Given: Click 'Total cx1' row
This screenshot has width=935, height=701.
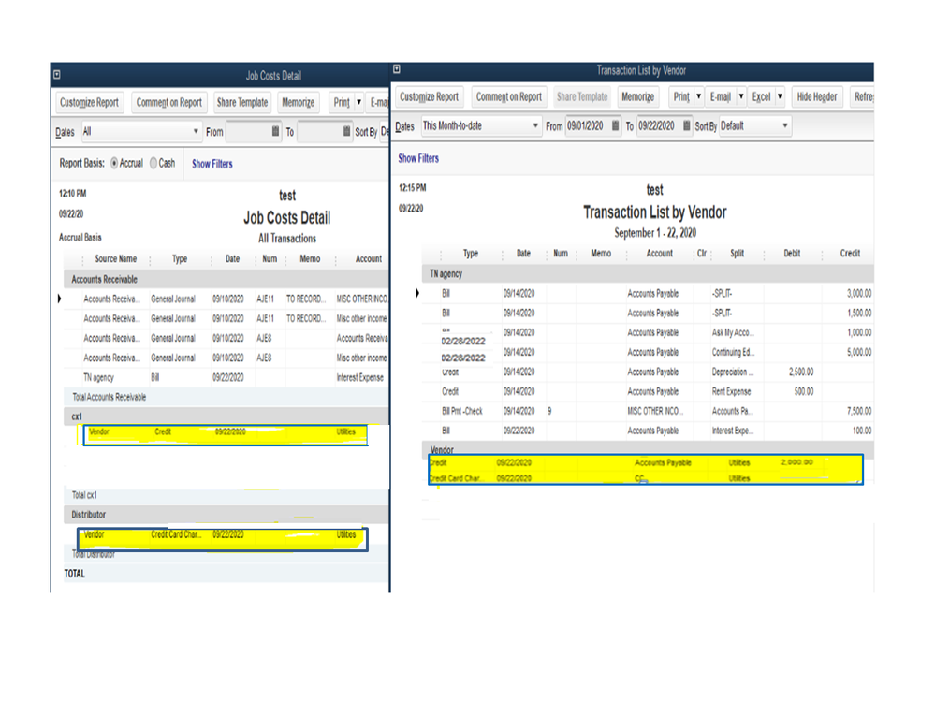Looking at the screenshot, I should click(x=226, y=495).
